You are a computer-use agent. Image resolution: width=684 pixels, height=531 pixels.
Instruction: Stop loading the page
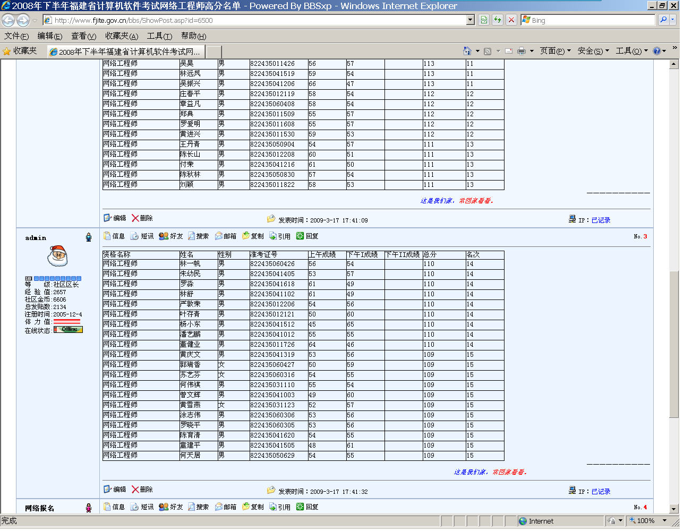(511, 20)
